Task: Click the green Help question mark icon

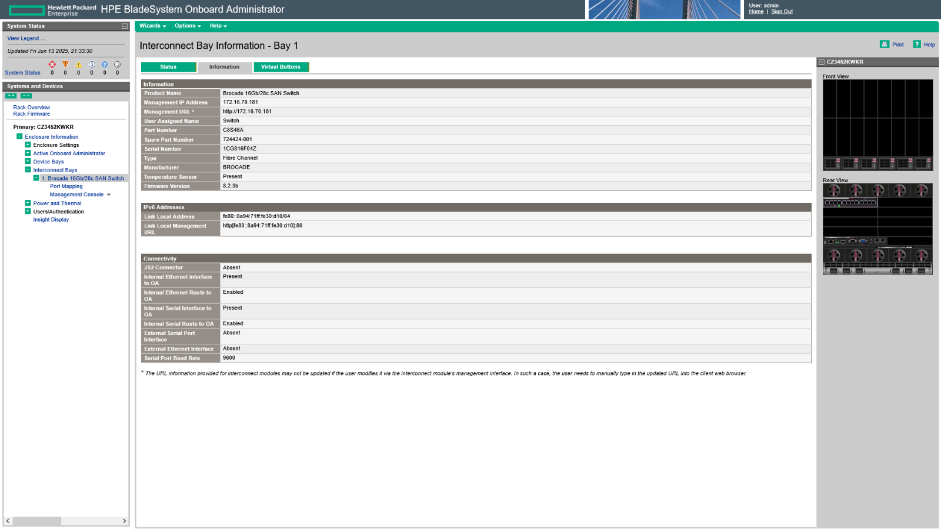Action: coord(917,44)
